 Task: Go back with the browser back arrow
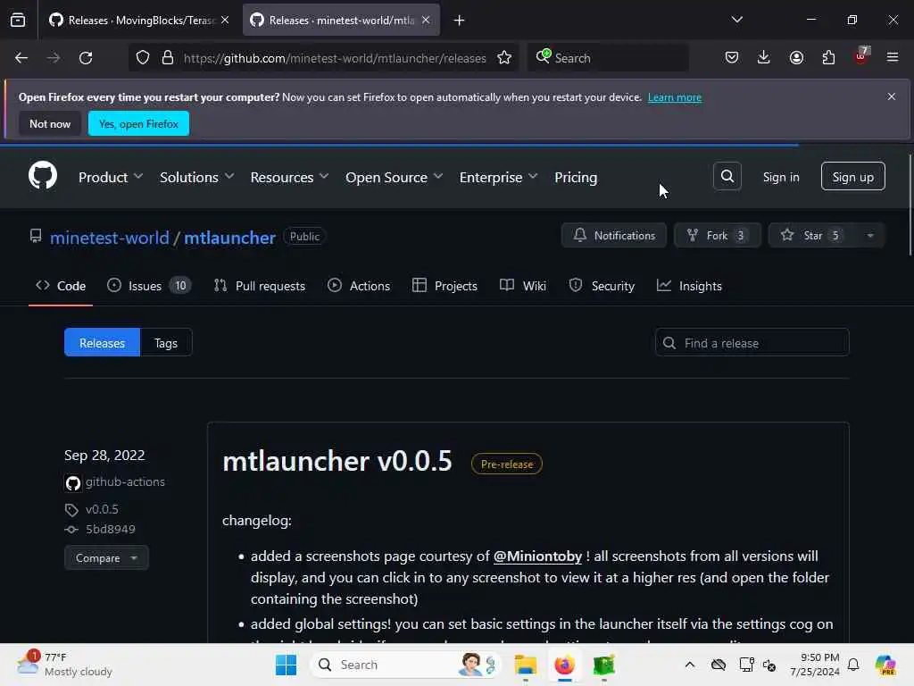[21, 58]
